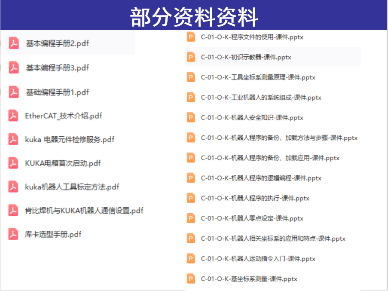388x291 pixels.
Task: Select file name 基本编程手册3.pdf
Action: [57, 68]
